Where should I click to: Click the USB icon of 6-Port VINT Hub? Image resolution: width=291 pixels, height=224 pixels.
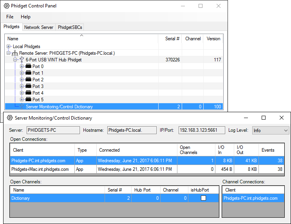[x=22, y=60]
